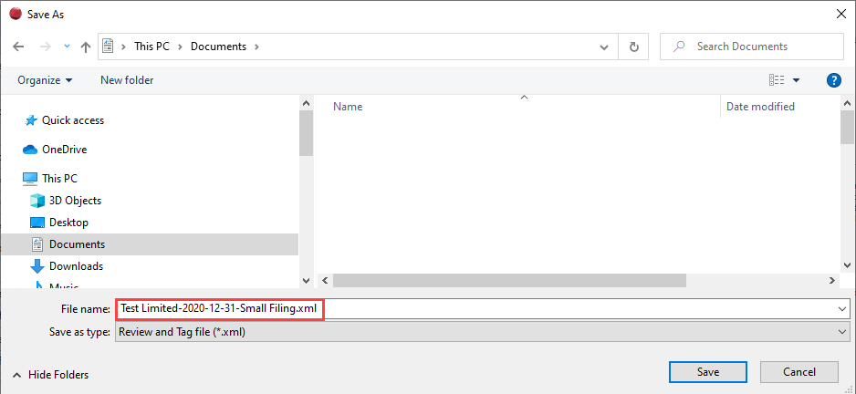
Task: Click the Quick access star icon
Action: pos(31,120)
